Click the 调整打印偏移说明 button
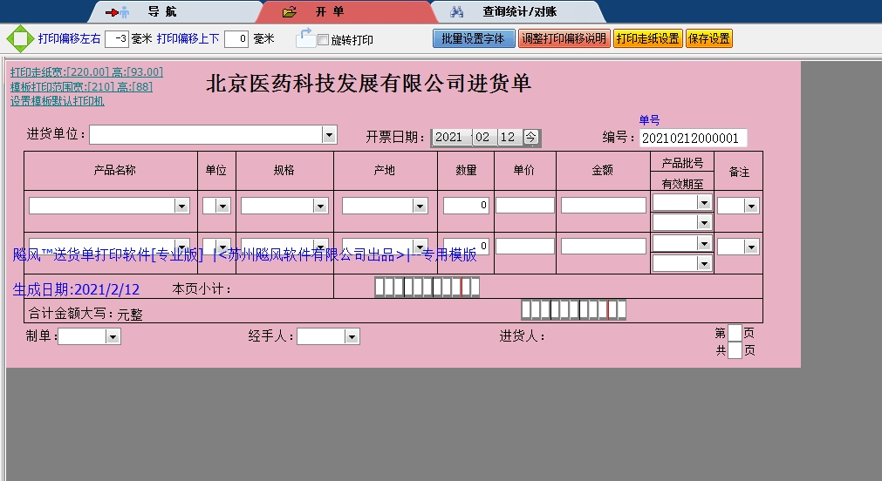The height and width of the screenshot is (481, 882). 564,39
